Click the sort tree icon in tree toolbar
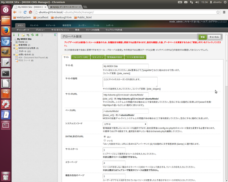Viewport: 228px width, 182px height. tap(37, 35)
